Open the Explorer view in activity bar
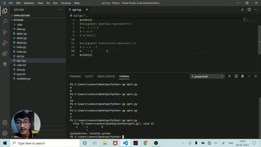The height and width of the screenshot is (147, 261). click(x=5, y=11)
